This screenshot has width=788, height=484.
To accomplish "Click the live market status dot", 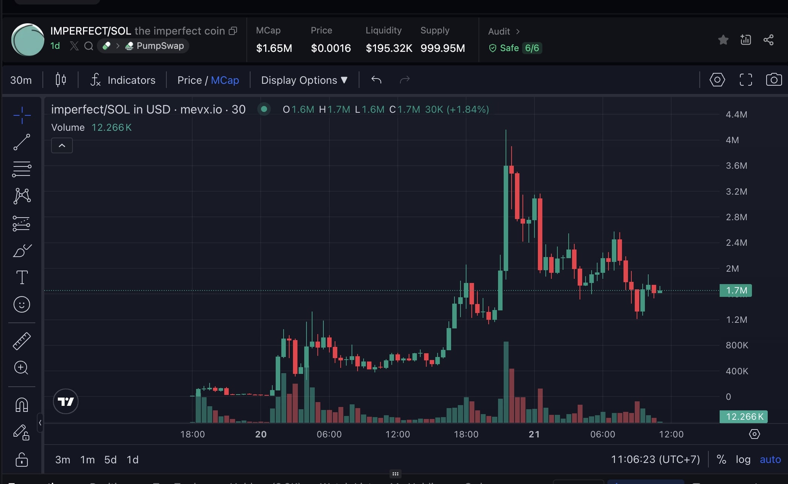I will pos(264,109).
